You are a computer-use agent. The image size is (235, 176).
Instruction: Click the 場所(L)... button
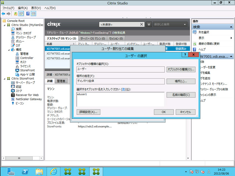[x=181, y=81]
